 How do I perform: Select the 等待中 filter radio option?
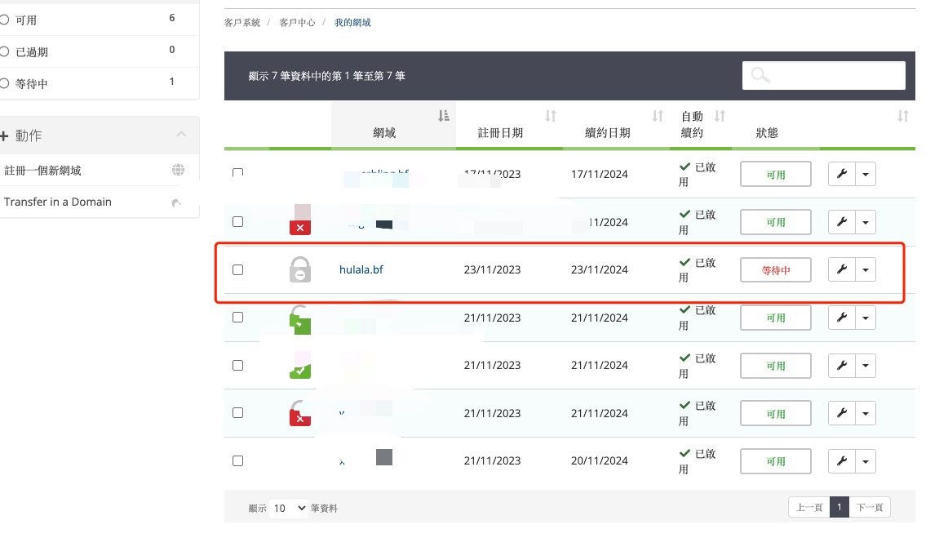point(4,83)
